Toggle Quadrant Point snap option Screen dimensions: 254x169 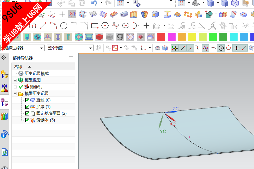229,48
